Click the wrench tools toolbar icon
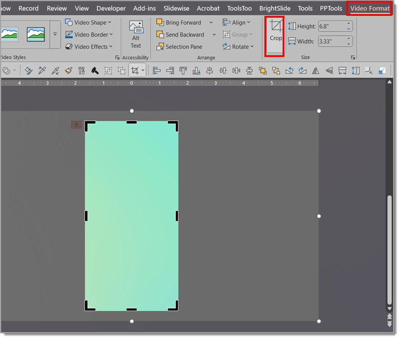The width and height of the screenshot is (400, 339). (81, 70)
